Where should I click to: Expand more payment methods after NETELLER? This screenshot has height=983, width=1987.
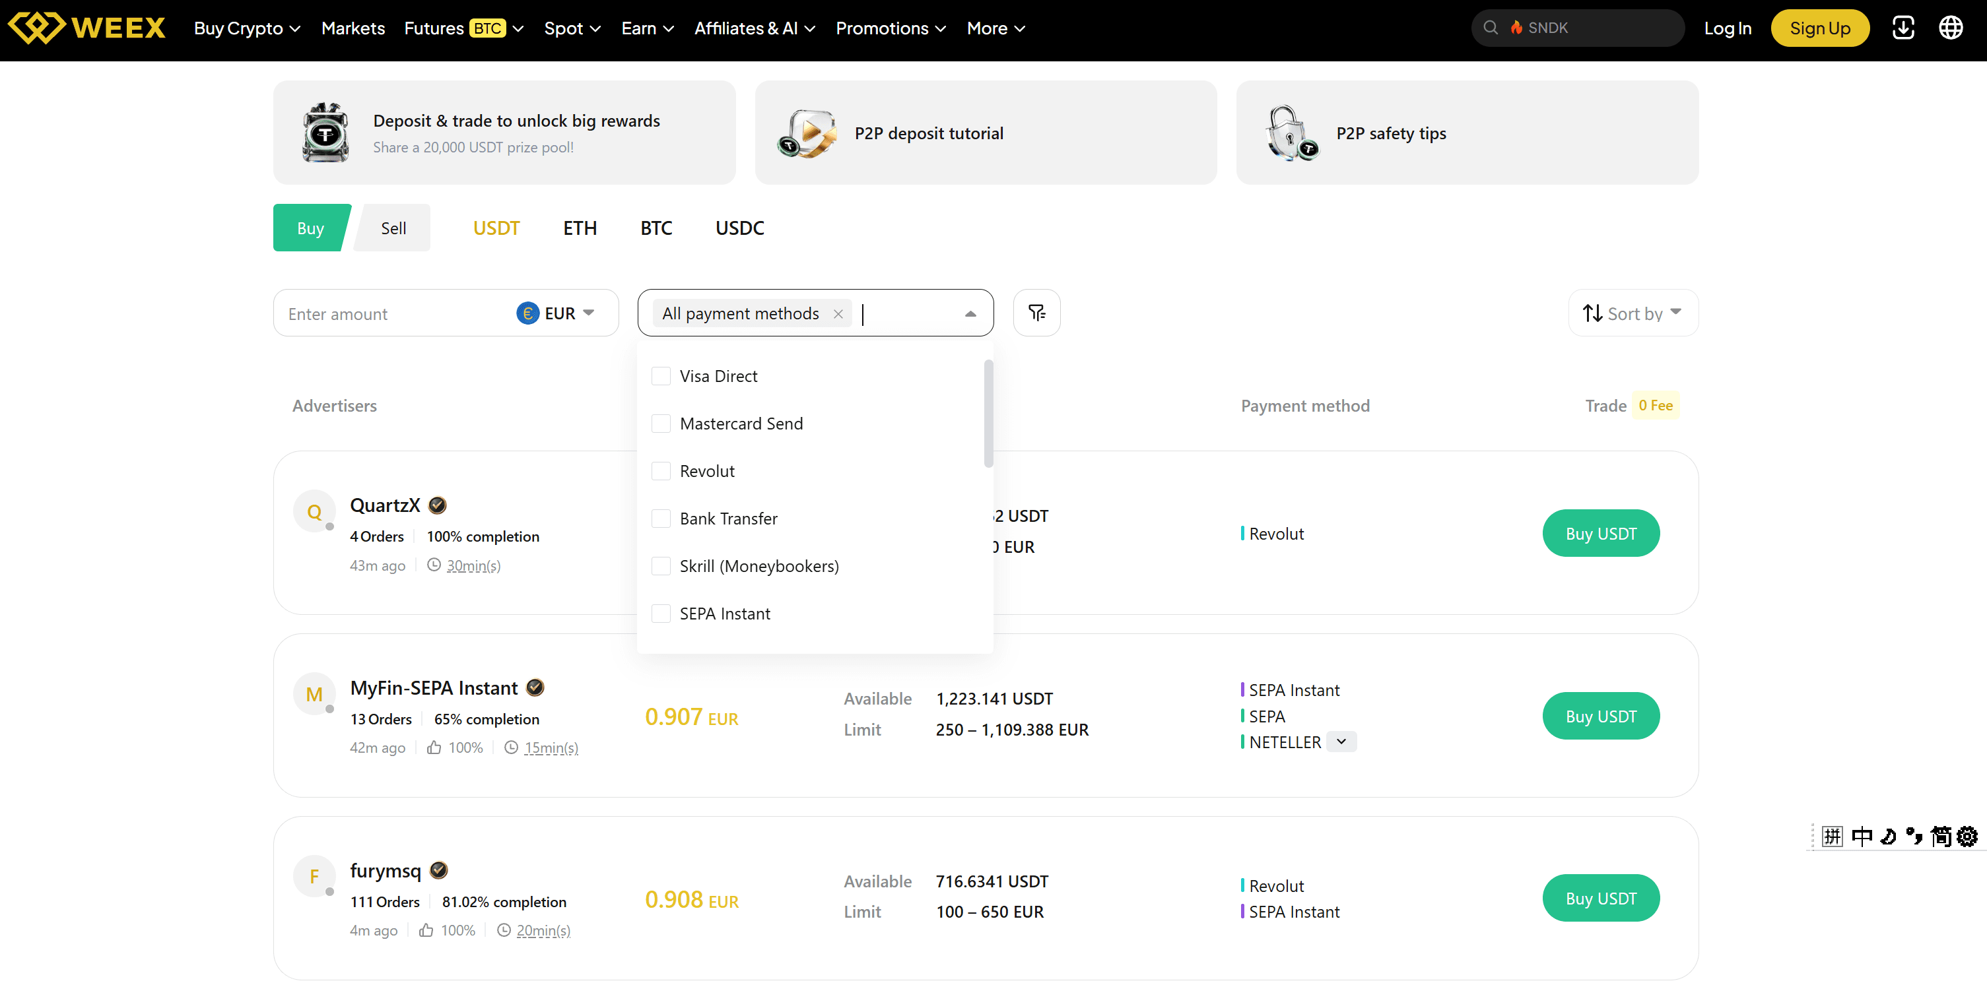coord(1341,741)
